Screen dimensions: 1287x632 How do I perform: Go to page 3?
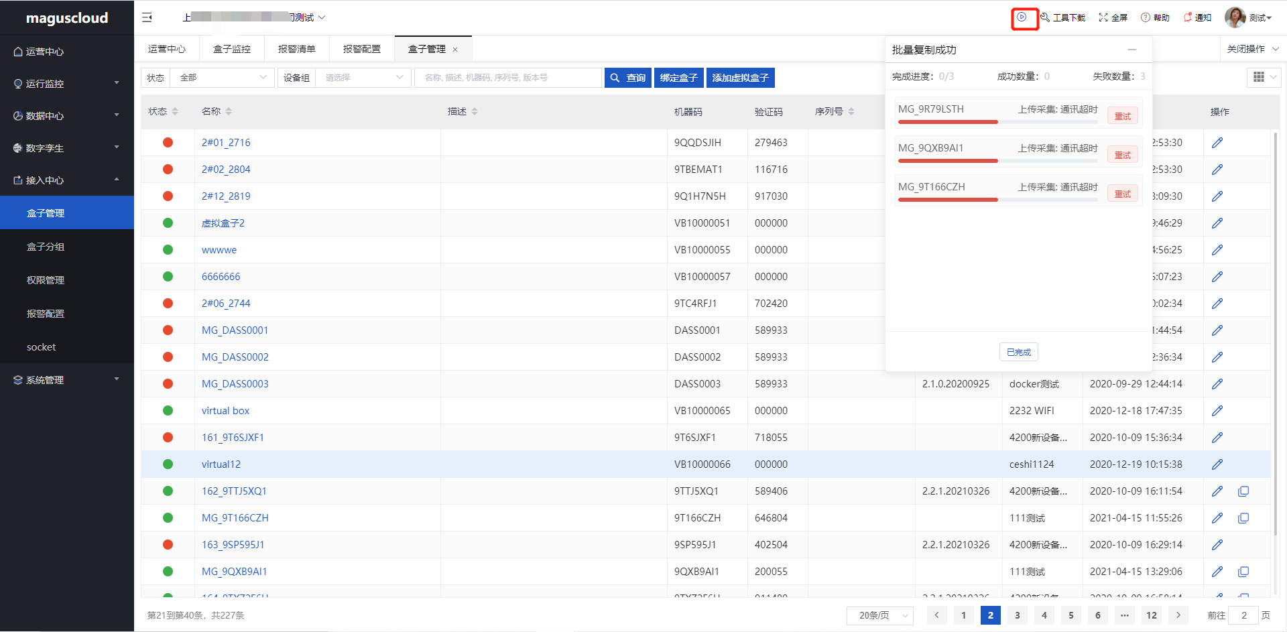pyautogui.click(x=1018, y=615)
